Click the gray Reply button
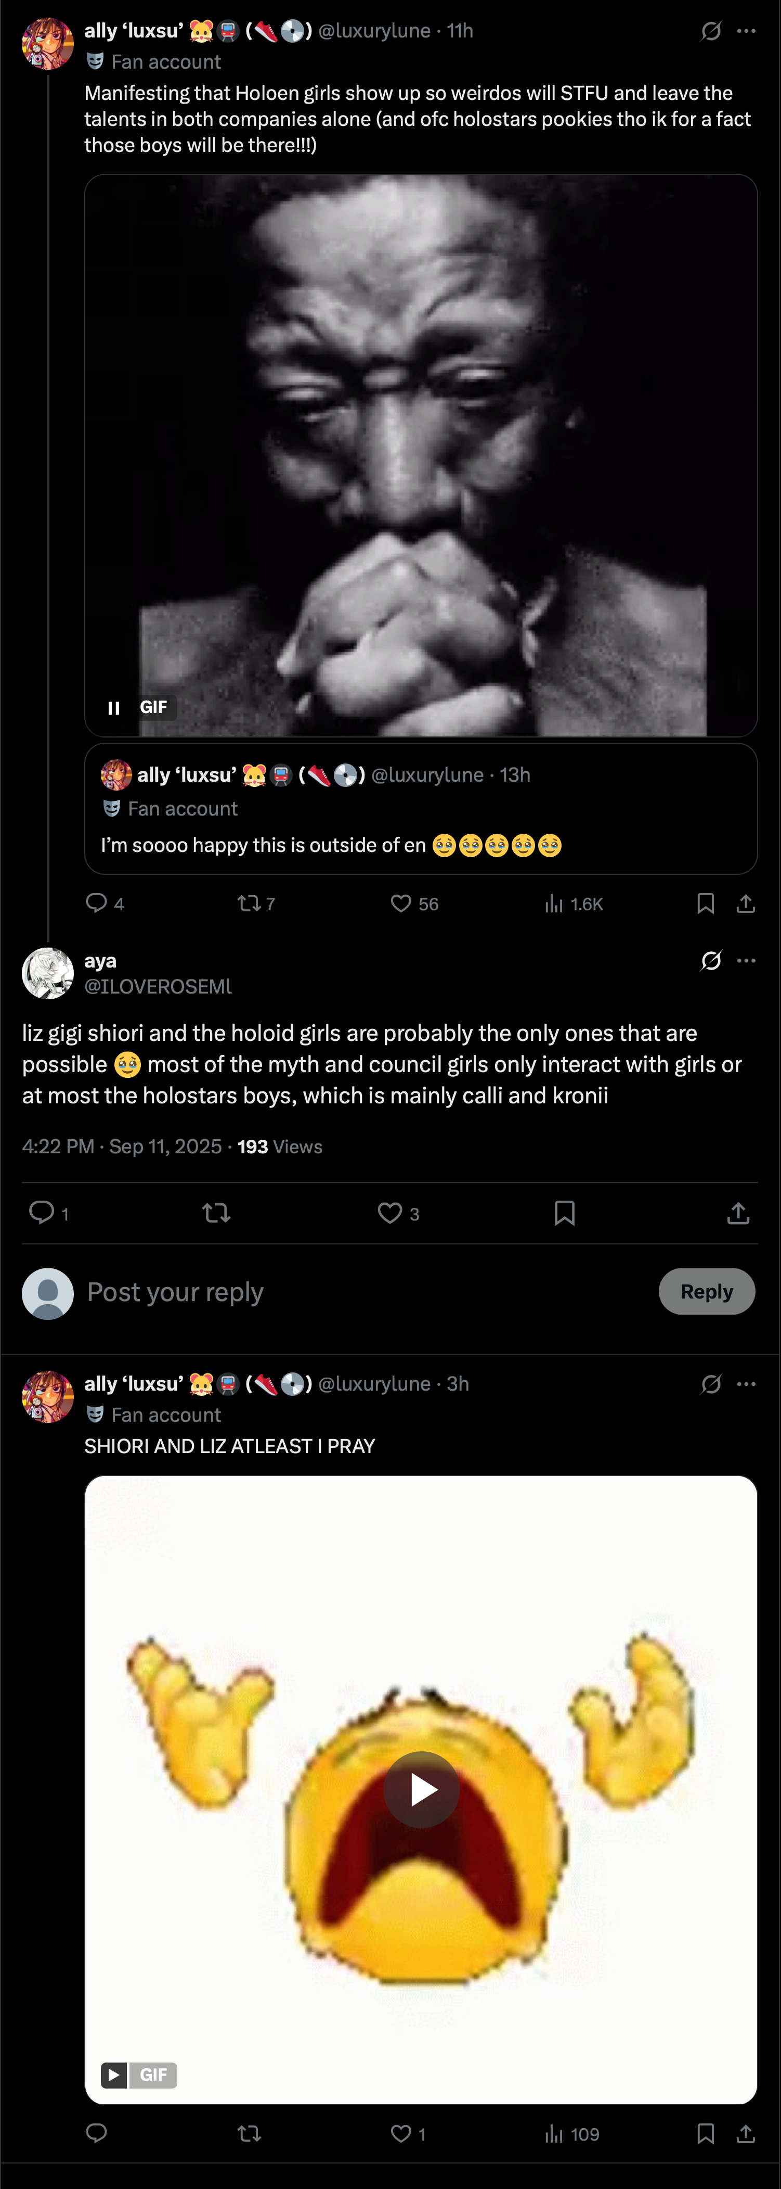The width and height of the screenshot is (781, 2189). click(x=706, y=1291)
